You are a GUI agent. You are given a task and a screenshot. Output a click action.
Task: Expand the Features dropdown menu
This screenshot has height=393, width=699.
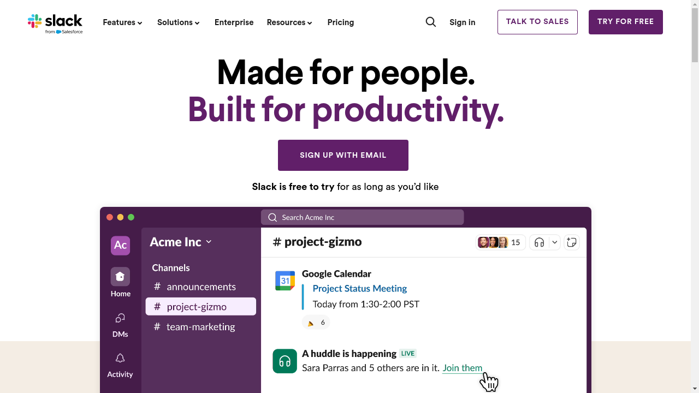point(122,22)
